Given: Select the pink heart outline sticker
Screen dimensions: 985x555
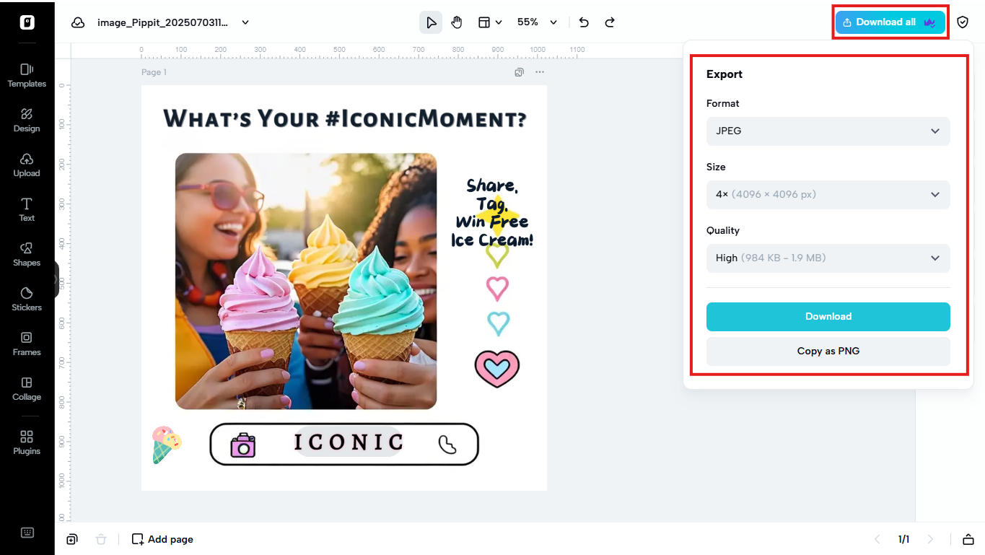Looking at the screenshot, I should pos(497,289).
